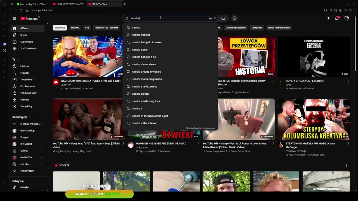Open the Shorts section three-dot menu

[347, 166]
